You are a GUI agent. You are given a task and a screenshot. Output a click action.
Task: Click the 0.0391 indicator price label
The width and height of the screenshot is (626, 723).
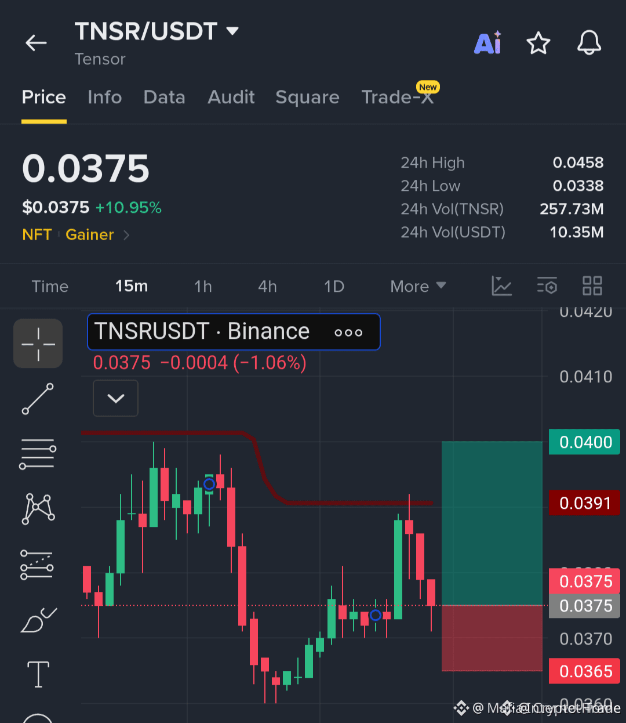pyautogui.click(x=585, y=503)
